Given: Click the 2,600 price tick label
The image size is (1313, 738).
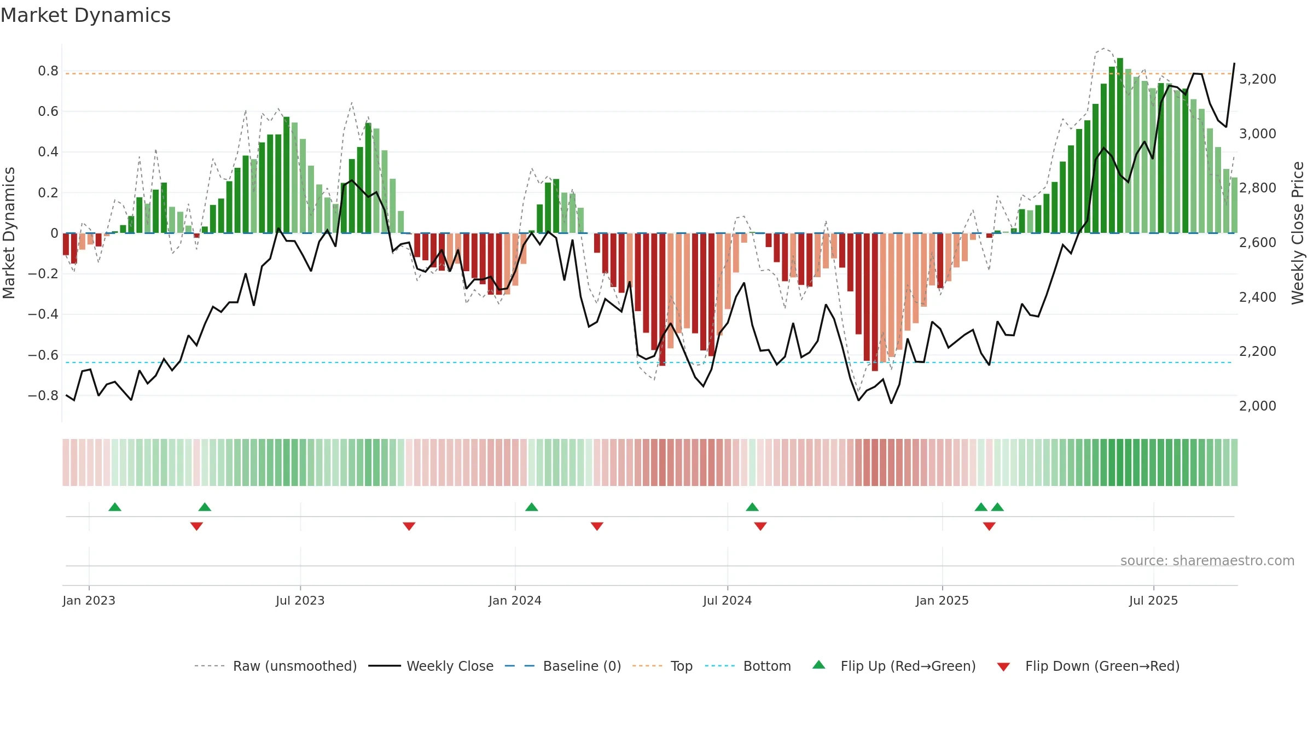Looking at the screenshot, I should point(1258,243).
